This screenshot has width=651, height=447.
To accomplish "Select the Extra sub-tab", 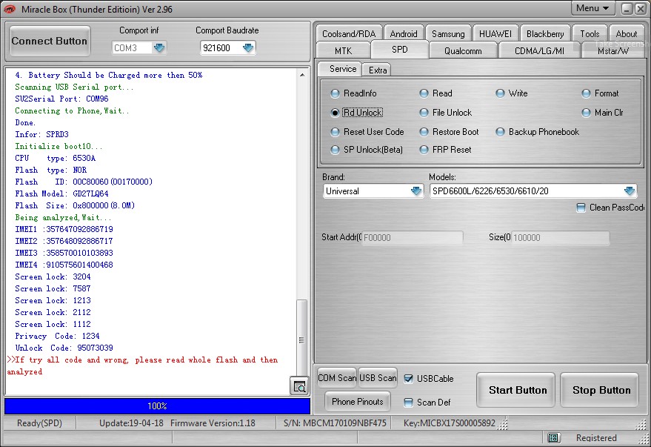I will [x=378, y=70].
